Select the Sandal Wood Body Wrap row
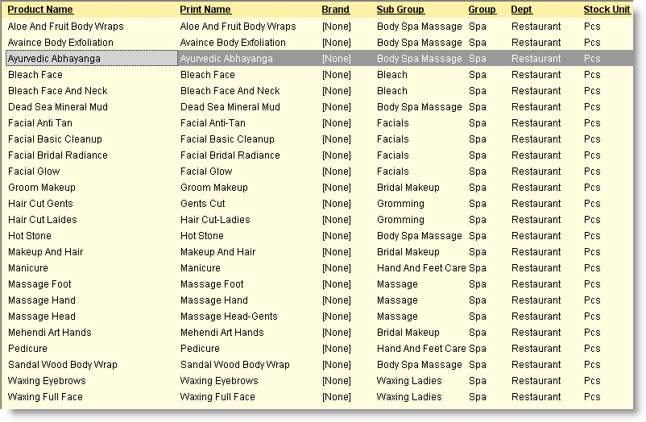The image size is (646, 422). coord(319,364)
